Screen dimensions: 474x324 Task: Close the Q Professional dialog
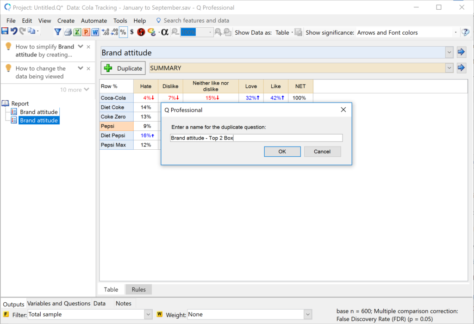[x=343, y=110]
